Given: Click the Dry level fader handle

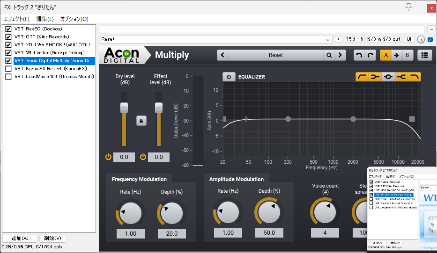Looking at the screenshot, I should 124,108.
